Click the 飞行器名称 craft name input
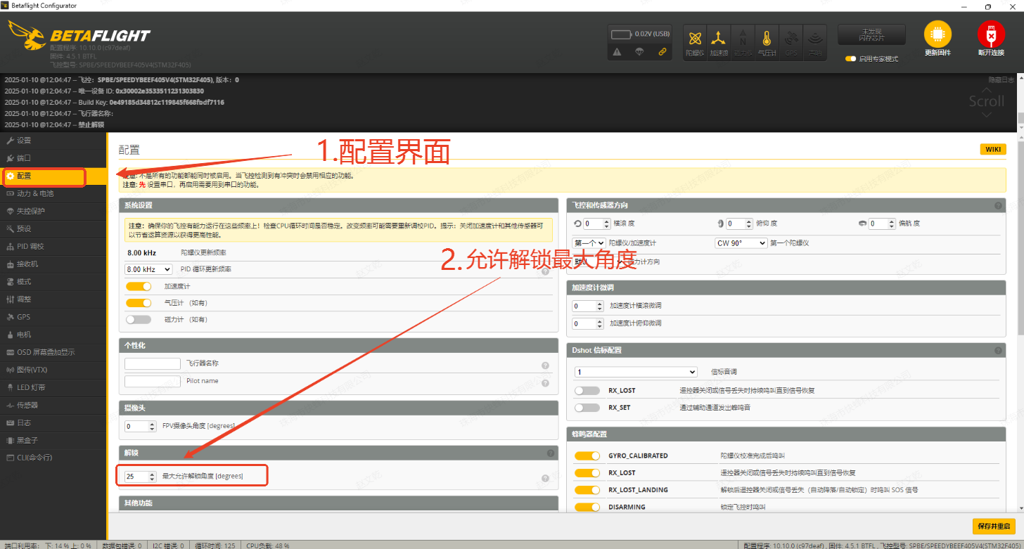 click(x=153, y=363)
